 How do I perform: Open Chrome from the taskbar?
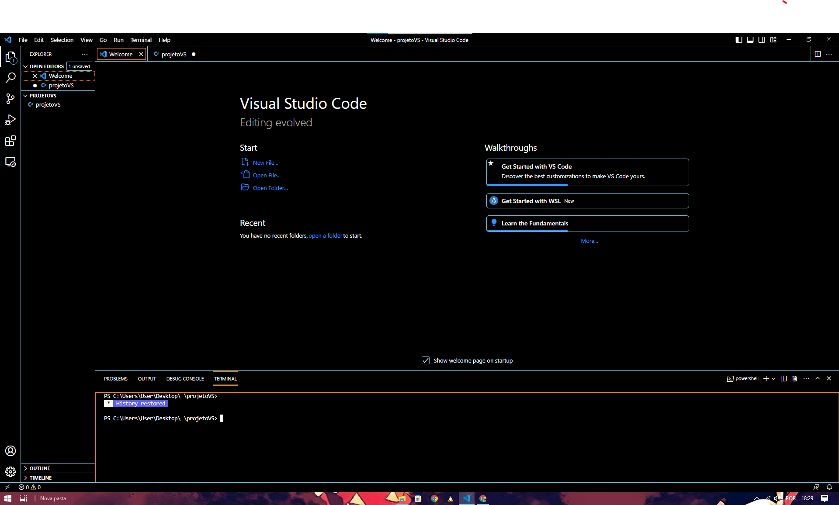point(434,498)
